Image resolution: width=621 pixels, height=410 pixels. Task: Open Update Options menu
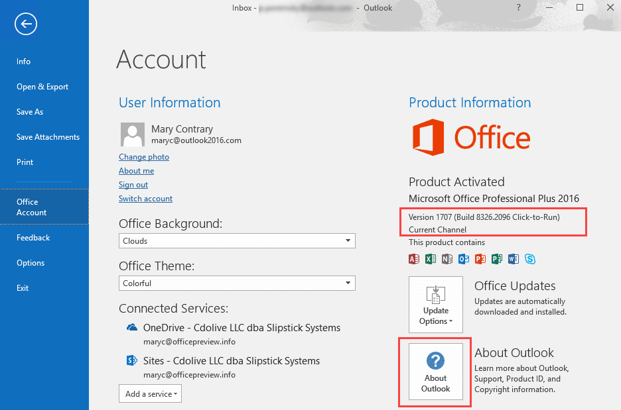click(436, 305)
